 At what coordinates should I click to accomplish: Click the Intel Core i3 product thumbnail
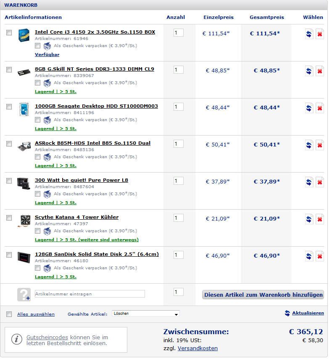(24, 35)
